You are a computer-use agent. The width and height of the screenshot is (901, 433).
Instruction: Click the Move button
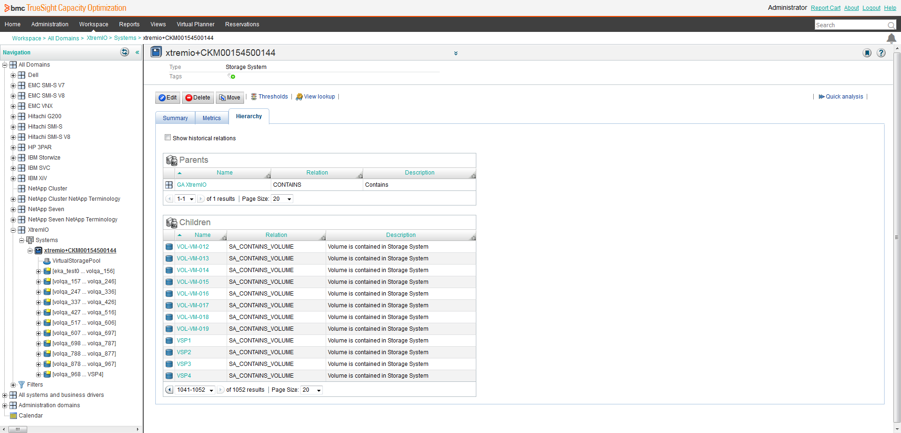229,98
